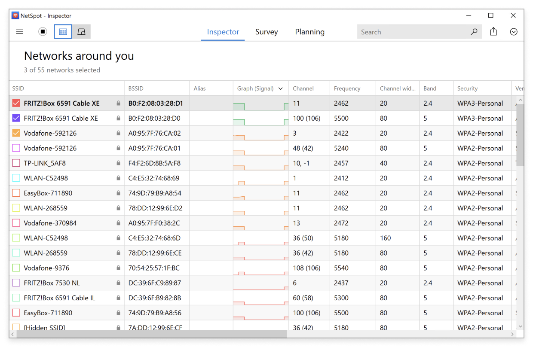Click channel value 13
Screen dimensions: 533x347
click(x=297, y=223)
